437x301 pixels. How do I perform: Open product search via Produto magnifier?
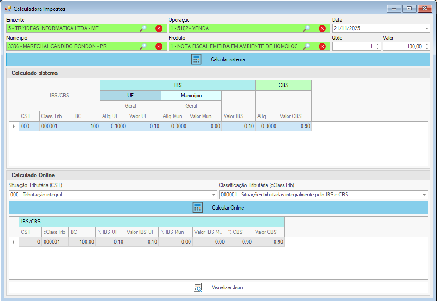coord(306,46)
